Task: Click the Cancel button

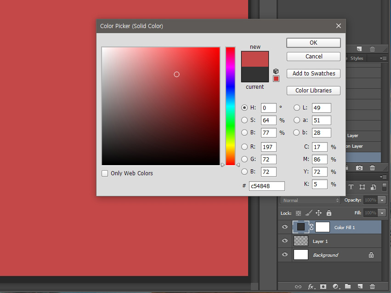Action: click(313, 57)
